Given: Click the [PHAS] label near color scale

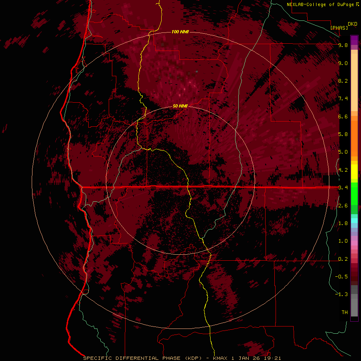Looking at the screenshot, I should (339, 28).
